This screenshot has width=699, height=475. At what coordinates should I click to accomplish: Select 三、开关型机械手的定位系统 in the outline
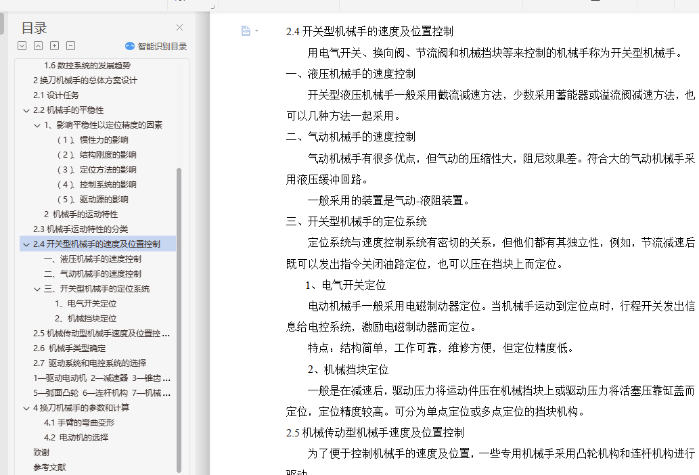tap(97, 289)
